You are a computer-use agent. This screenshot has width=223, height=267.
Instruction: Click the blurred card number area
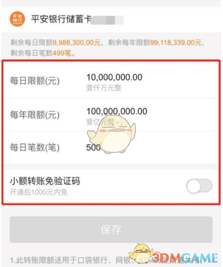pyautogui.click(x=107, y=20)
